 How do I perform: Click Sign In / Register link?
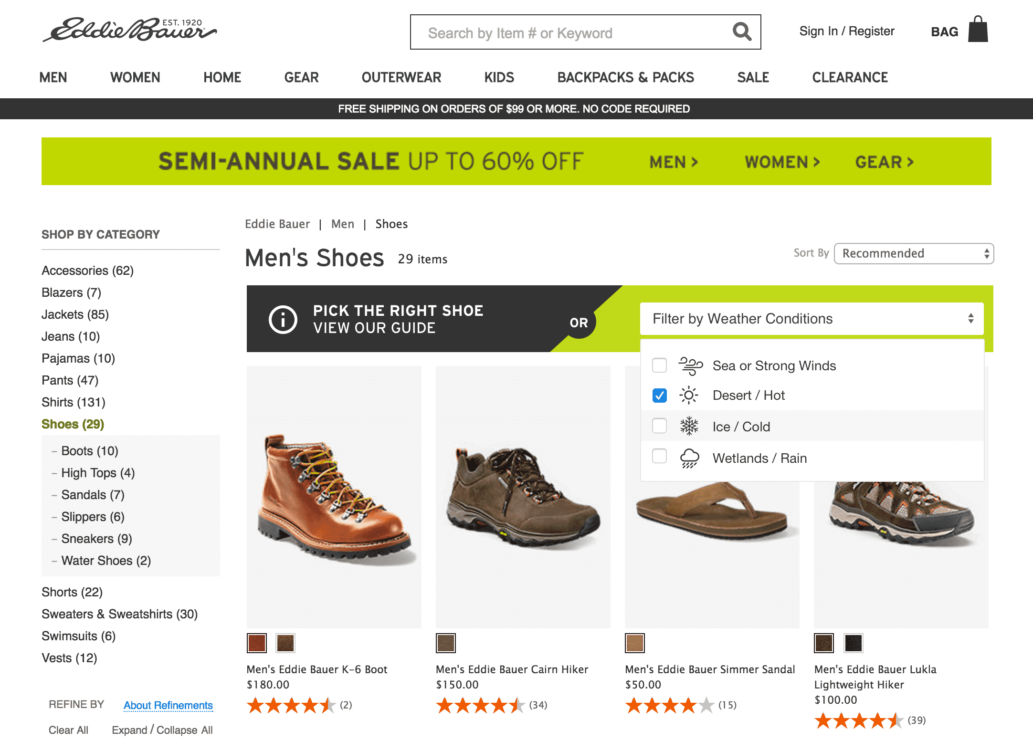coord(846,31)
